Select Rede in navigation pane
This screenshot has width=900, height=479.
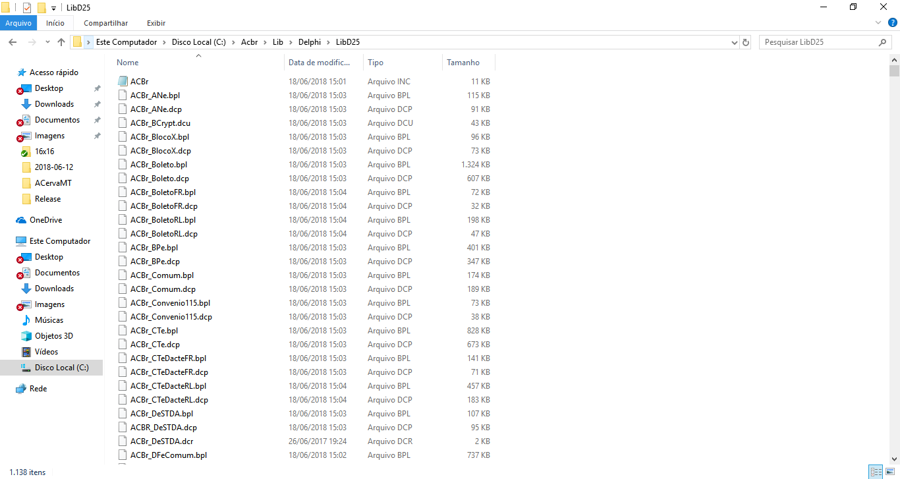(x=38, y=389)
